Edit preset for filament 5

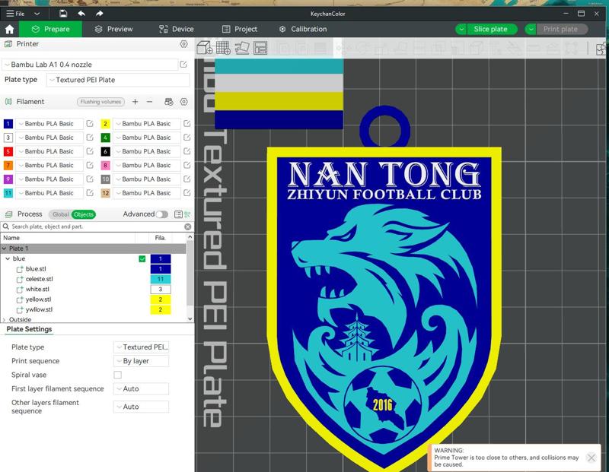pyautogui.click(x=90, y=151)
